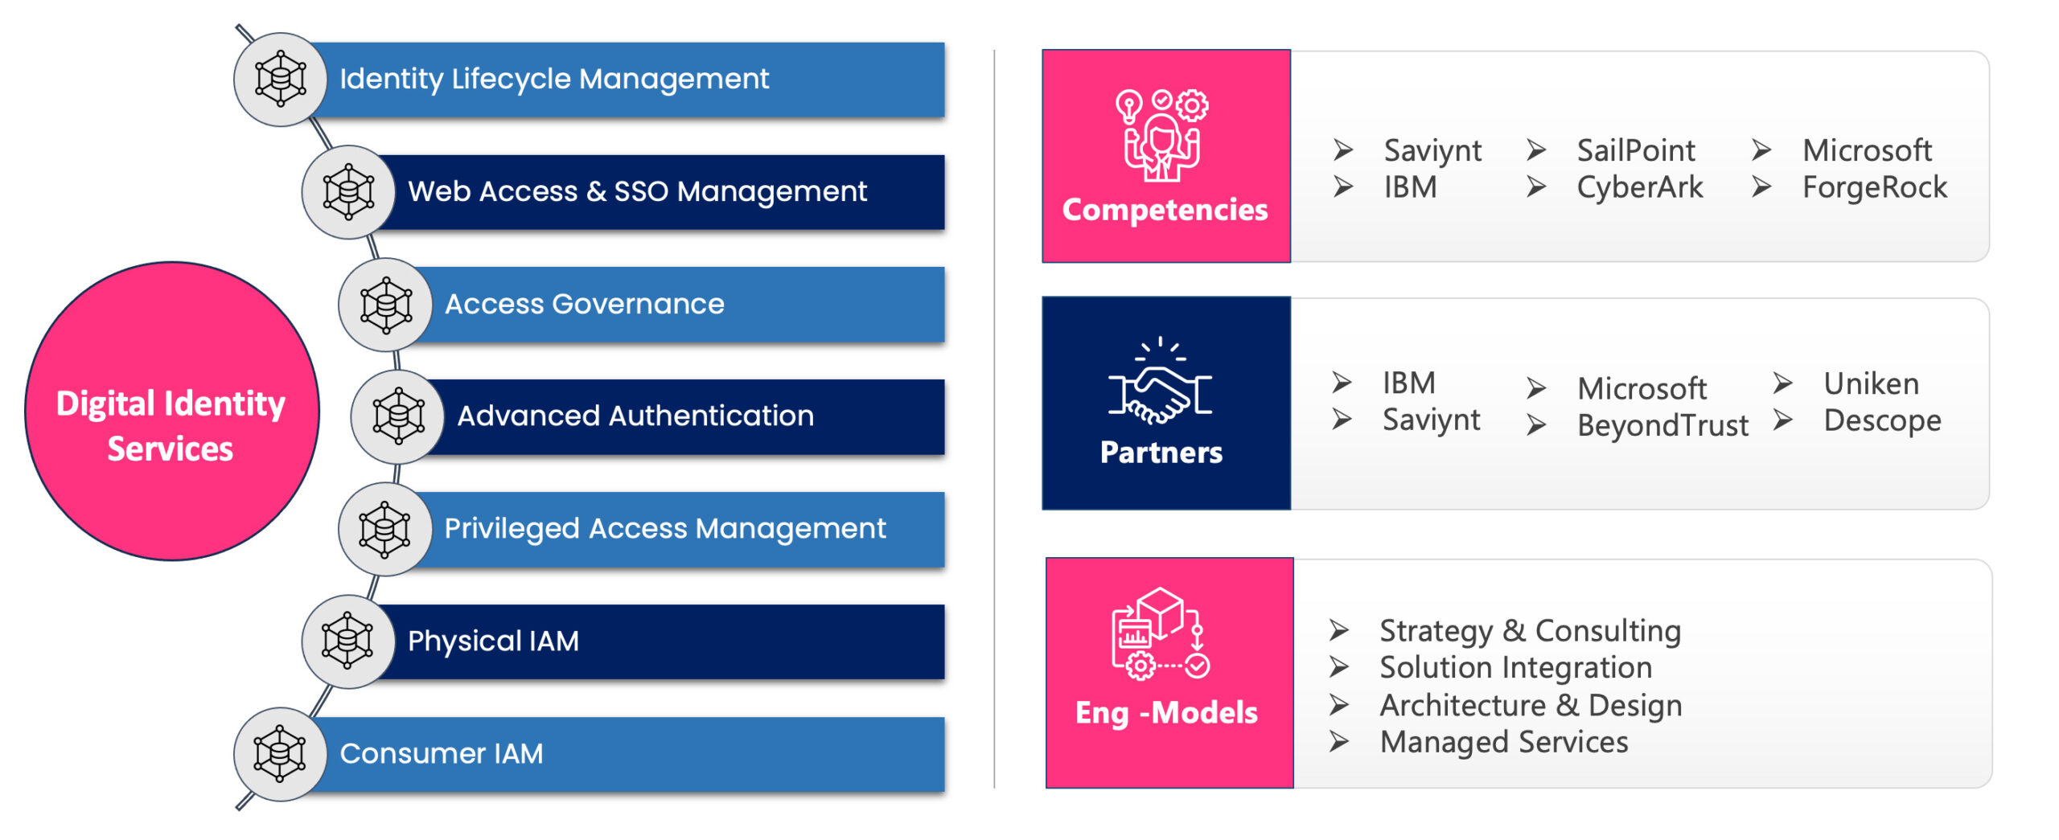Click the workflow icon above Eng-Models

(x=1160, y=633)
